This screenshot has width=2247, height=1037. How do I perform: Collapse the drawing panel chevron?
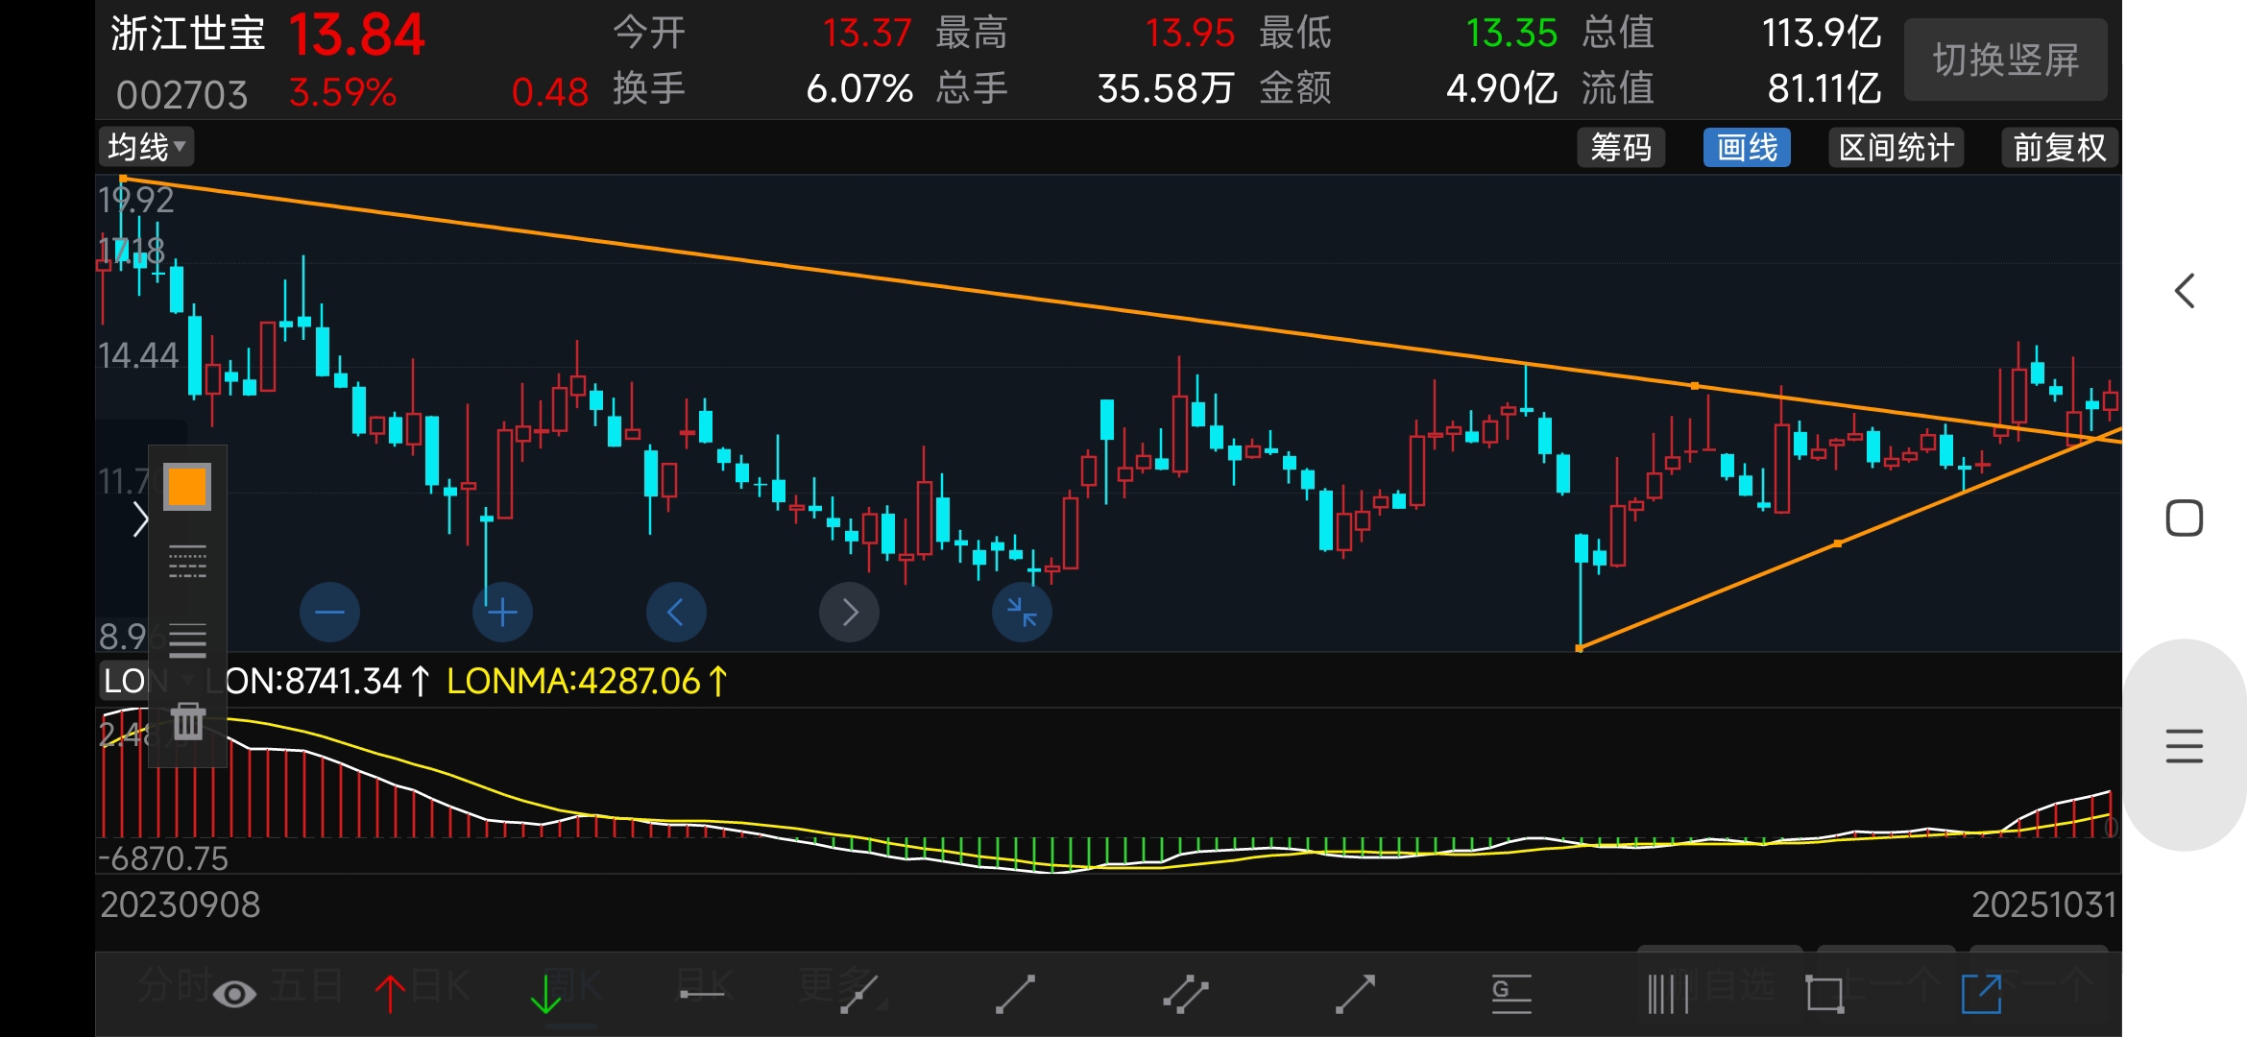pos(140,519)
